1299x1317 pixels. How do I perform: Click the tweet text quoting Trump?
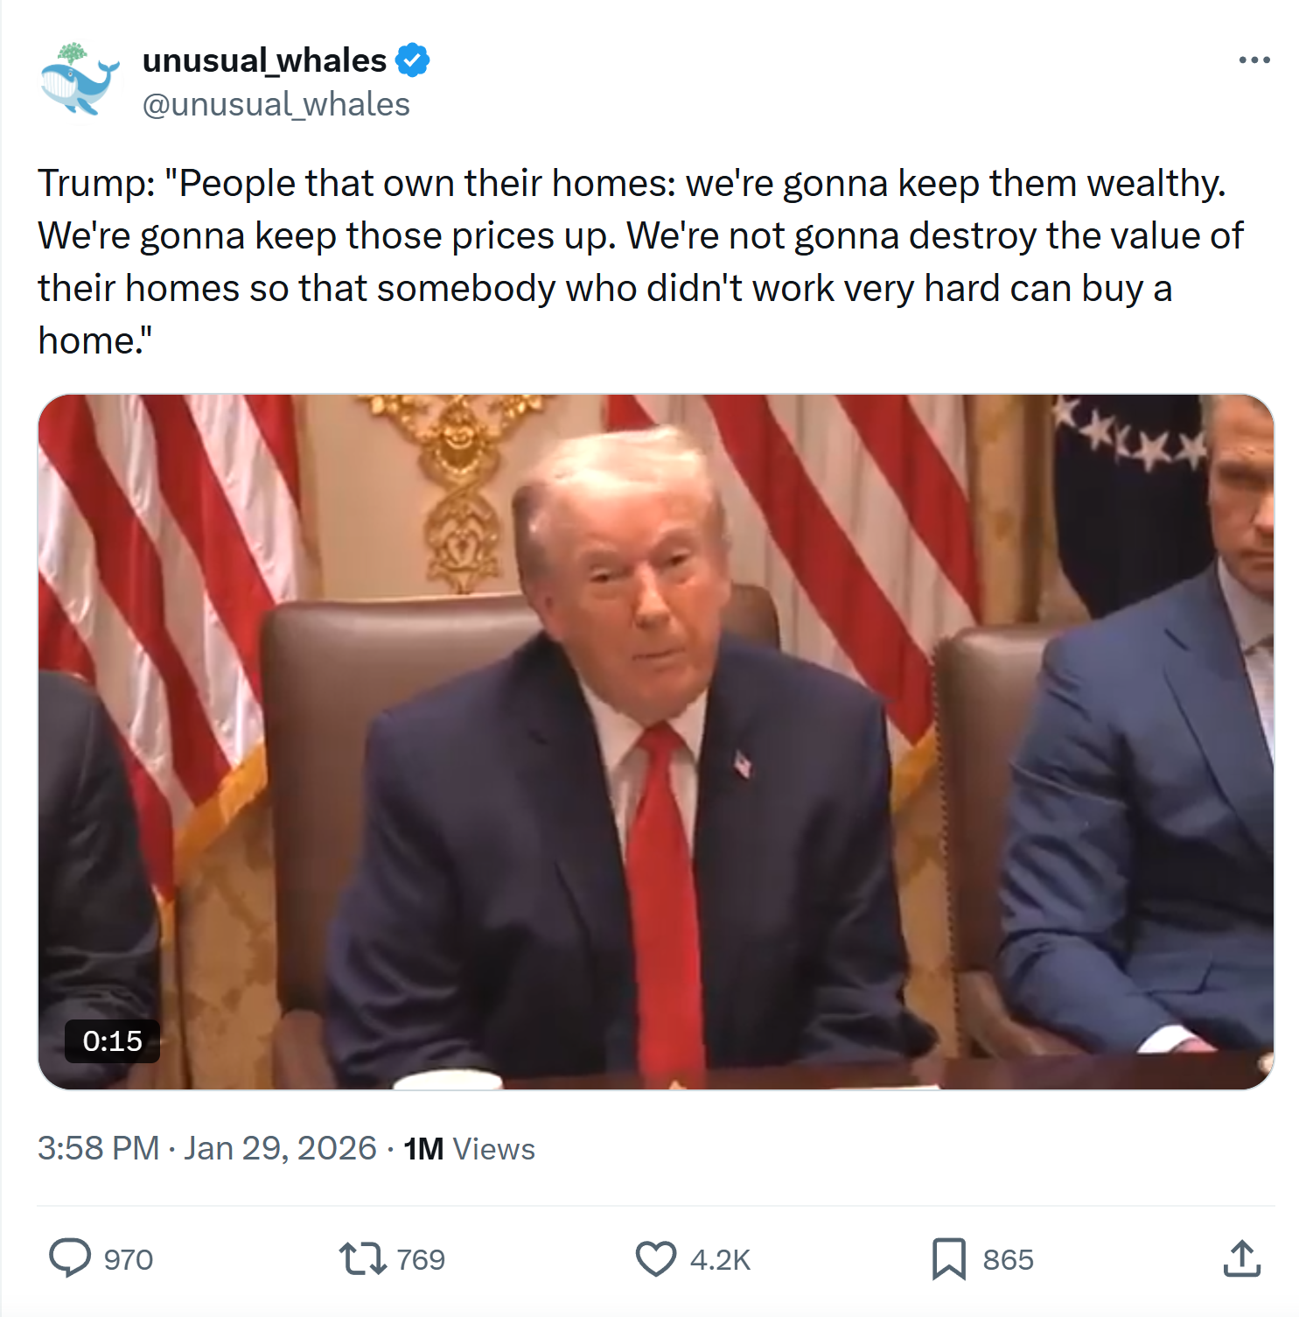pos(640,262)
